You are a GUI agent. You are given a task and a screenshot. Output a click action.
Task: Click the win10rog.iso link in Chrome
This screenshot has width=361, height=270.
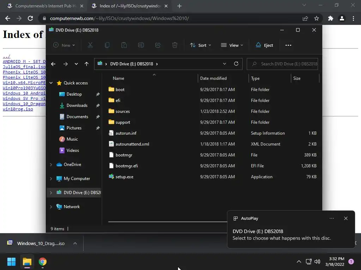pos(18,109)
